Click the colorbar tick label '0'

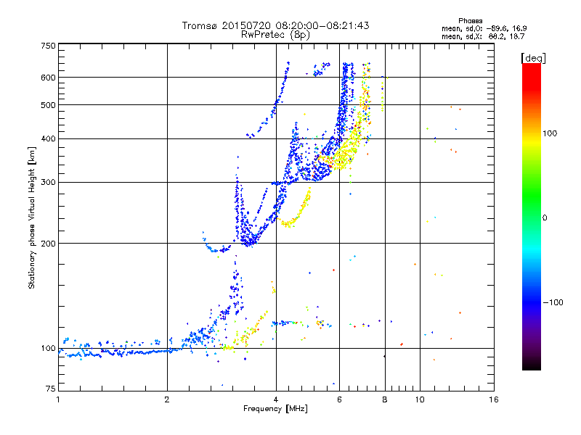pos(544,218)
